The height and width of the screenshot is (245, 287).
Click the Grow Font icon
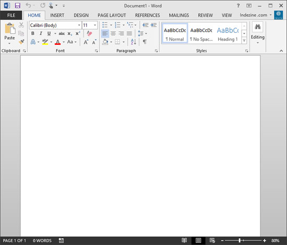click(86, 42)
